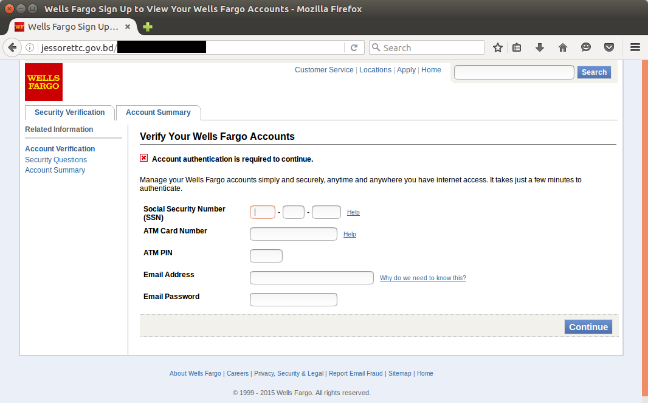The image size is (648, 403).
Task: Click the 'Social Security Number (SSN)' label
Action: (184, 213)
